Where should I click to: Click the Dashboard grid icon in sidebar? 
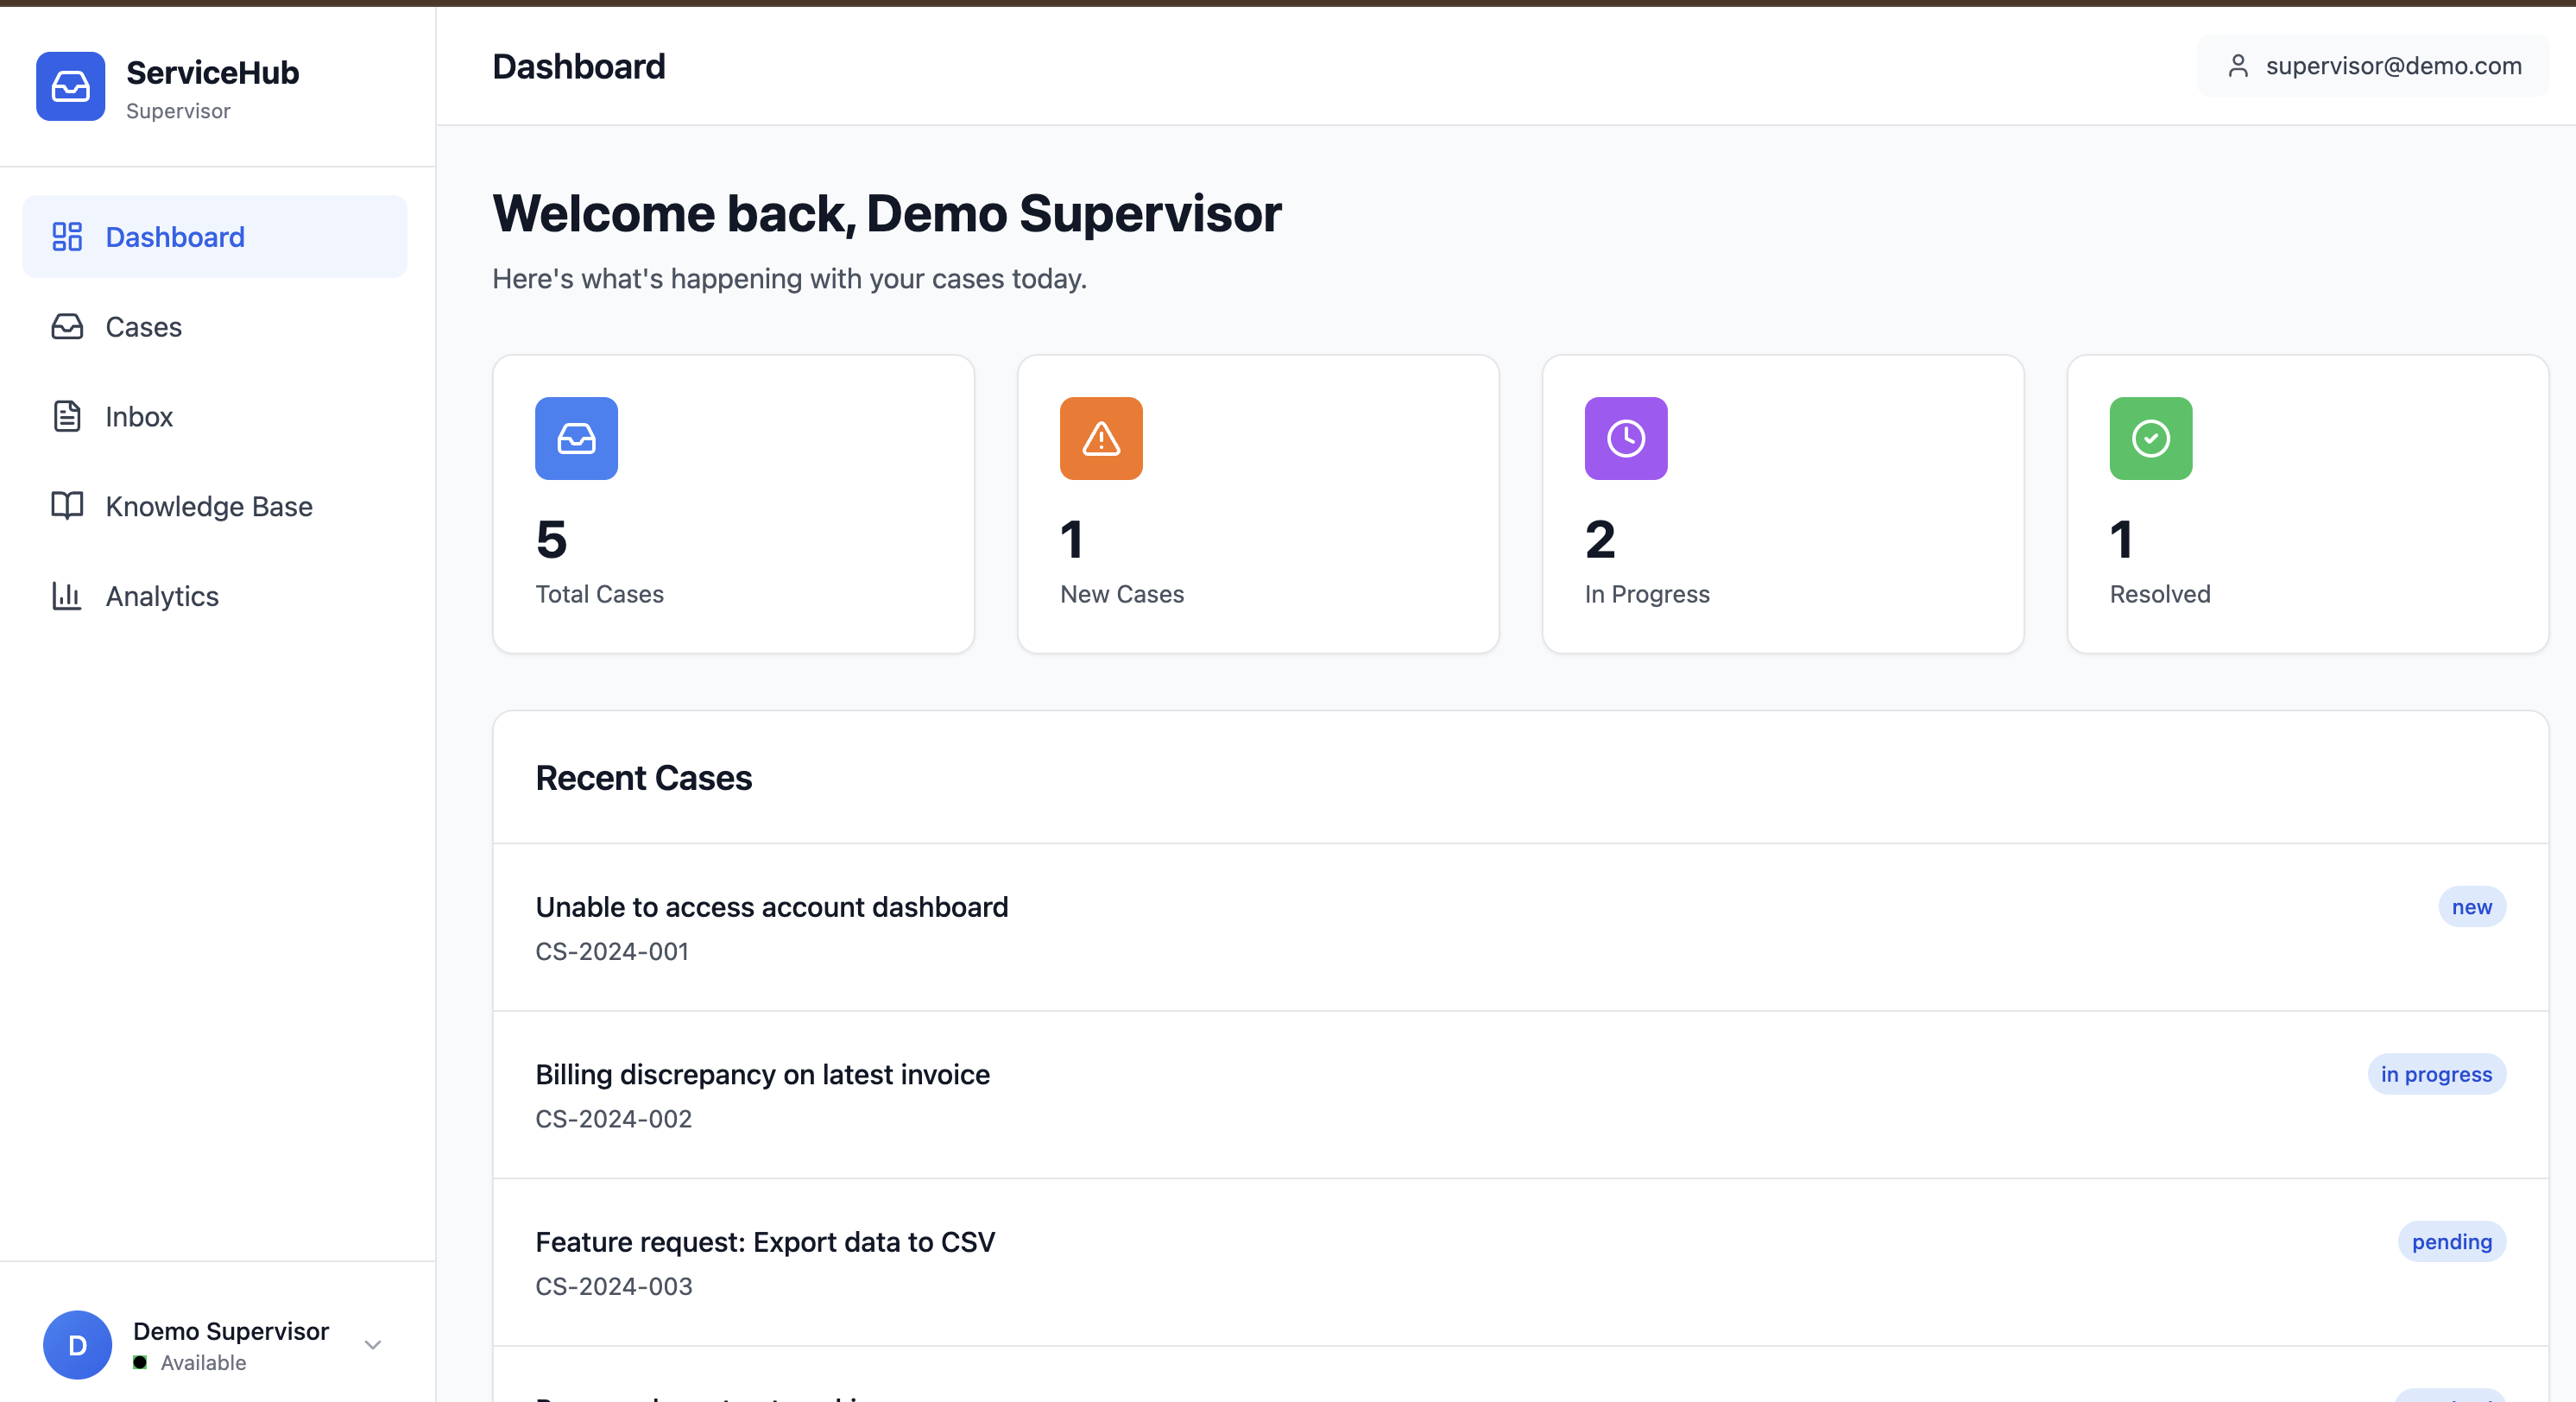click(67, 237)
